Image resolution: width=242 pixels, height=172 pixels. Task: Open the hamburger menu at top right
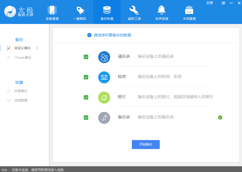point(223,3)
